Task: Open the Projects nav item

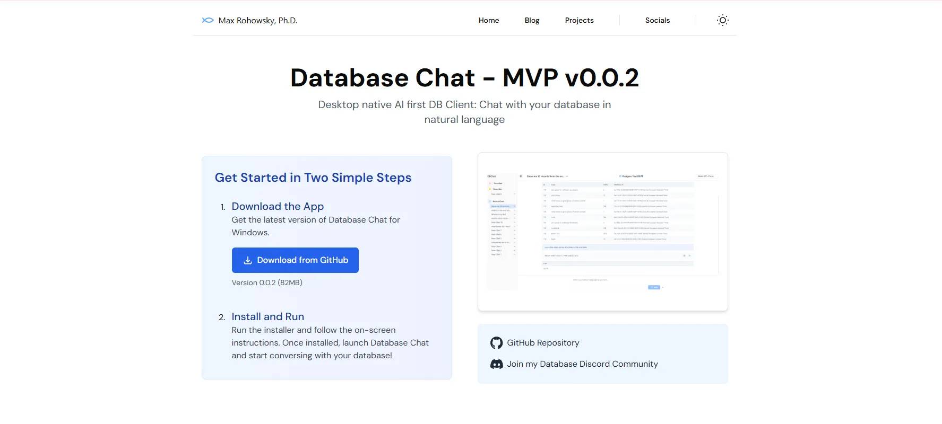Action: (579, 20)
